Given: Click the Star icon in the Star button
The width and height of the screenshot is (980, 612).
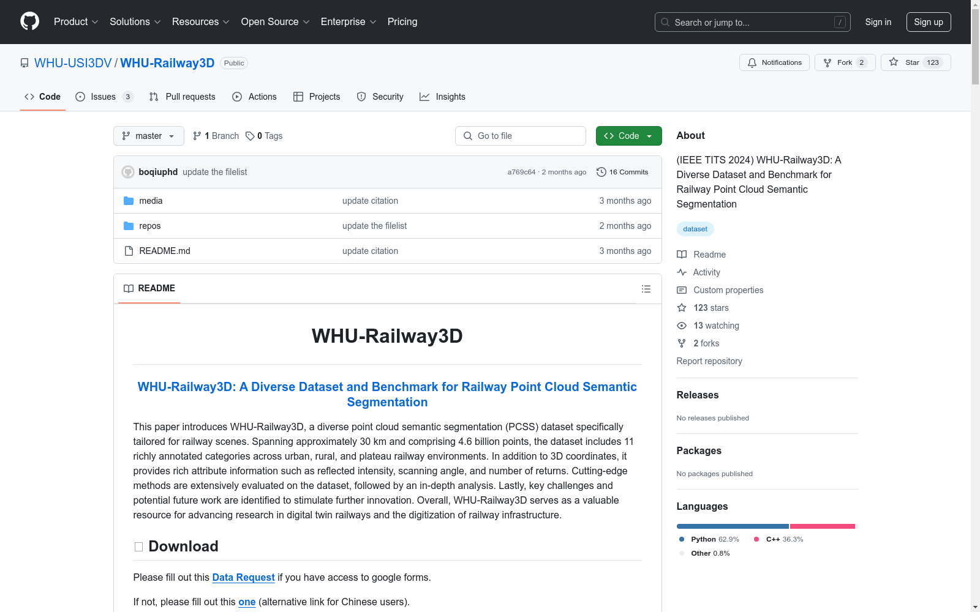Looking at the screenshot, I should tap(894, 62).
